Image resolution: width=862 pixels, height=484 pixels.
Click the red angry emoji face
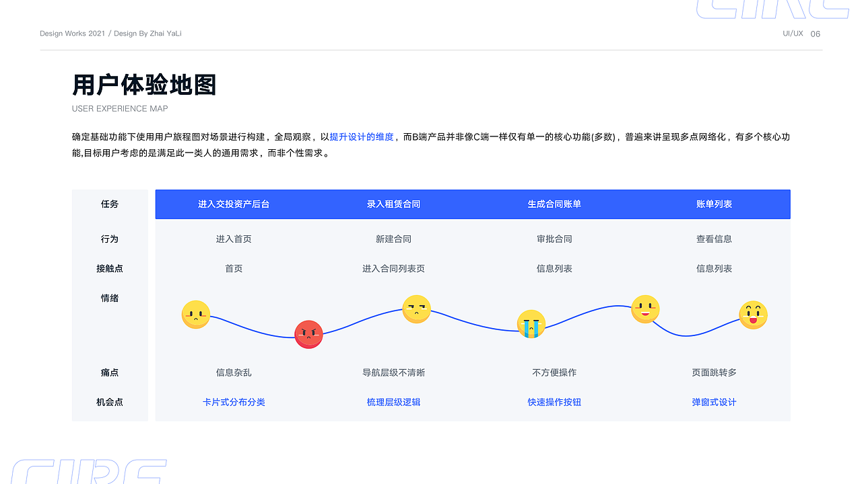tap(309, 334)
